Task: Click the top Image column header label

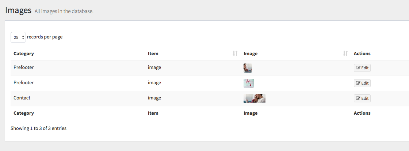Action: pyautogui.click(x=251, y=53)
